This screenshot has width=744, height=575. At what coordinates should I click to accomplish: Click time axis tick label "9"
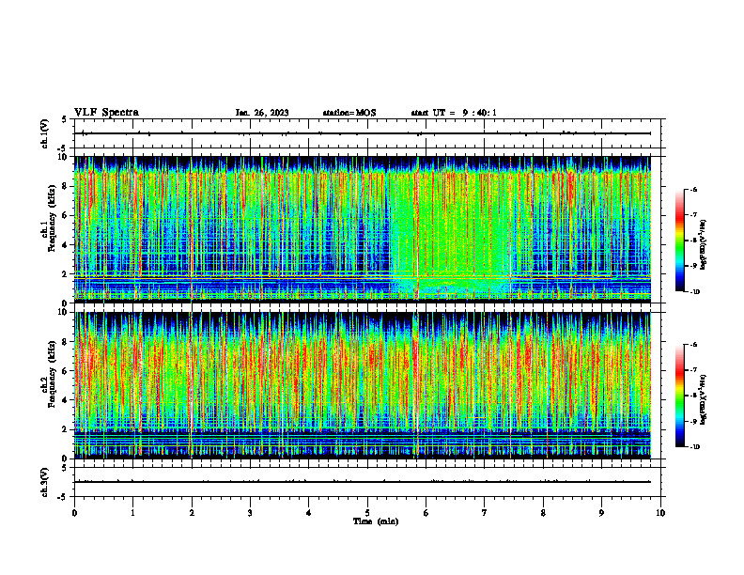click(601, 513)
